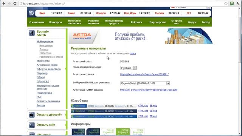
Task: Click the key icon next to Evgeniy Strizh
Action: pyautogui.click(x=32, y=33)
